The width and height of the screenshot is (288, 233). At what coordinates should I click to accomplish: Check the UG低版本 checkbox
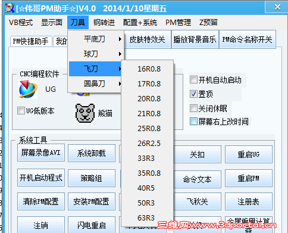pyautogui.click(x=21, y=111)
